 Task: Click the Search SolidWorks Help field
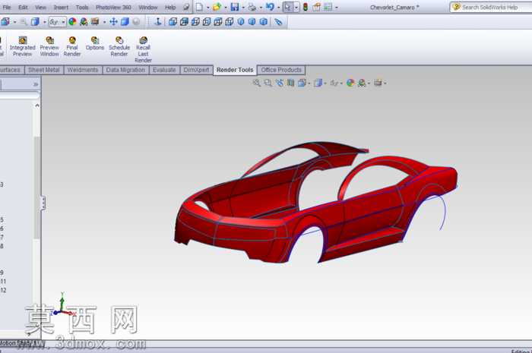[492, 7]
